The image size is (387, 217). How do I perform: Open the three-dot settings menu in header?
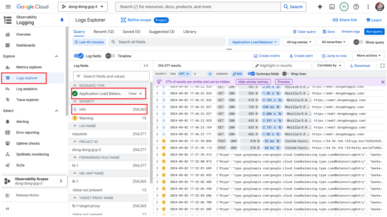tap(368, 7)
